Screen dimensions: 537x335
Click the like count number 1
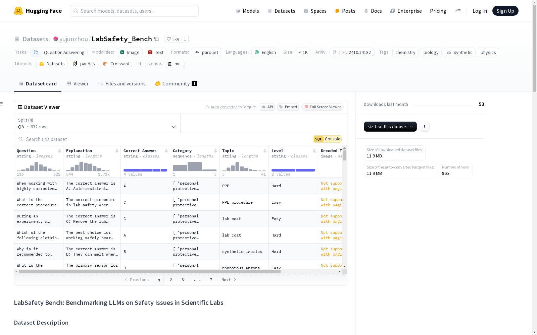click(185, 39)
